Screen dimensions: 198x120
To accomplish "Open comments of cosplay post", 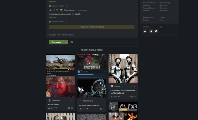I will tap(133, 97).
